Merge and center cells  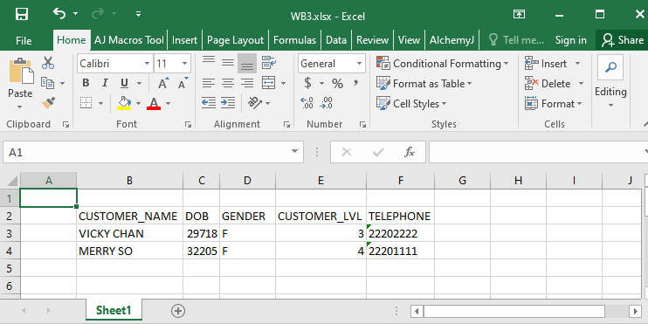pyautogui.click(x=269, y=83)
